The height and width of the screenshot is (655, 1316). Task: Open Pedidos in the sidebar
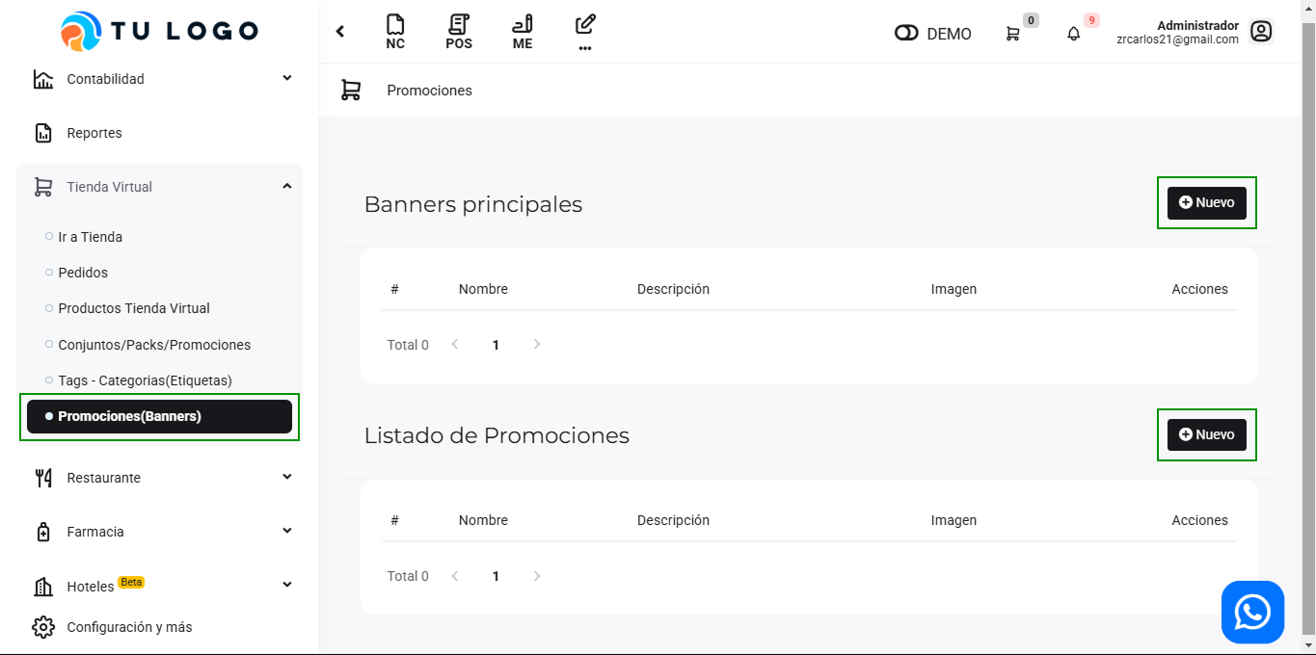click(83, 273)
